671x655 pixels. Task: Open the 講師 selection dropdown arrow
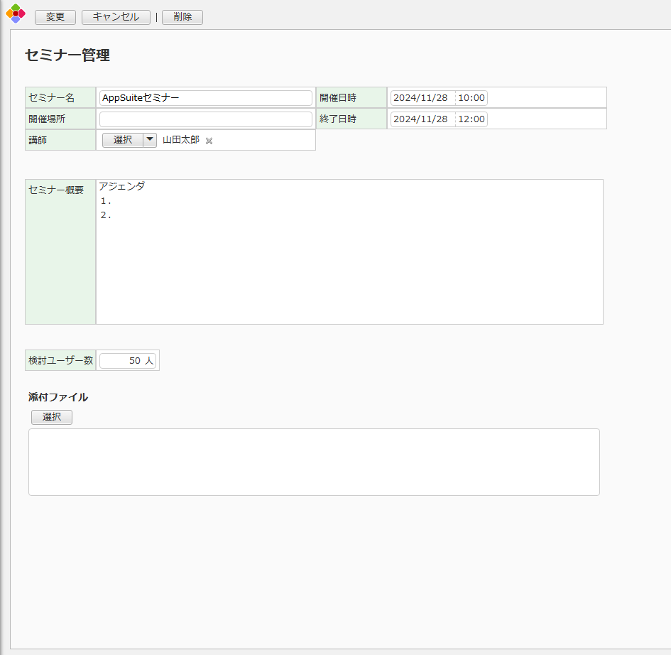click(150, 140)
